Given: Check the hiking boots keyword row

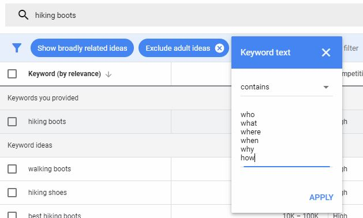Looking at the screenshot, I should pos(12,122).
